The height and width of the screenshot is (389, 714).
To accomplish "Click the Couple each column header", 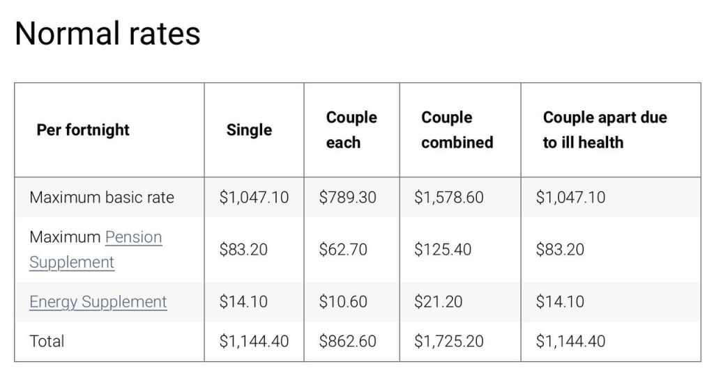I will 351,130.
